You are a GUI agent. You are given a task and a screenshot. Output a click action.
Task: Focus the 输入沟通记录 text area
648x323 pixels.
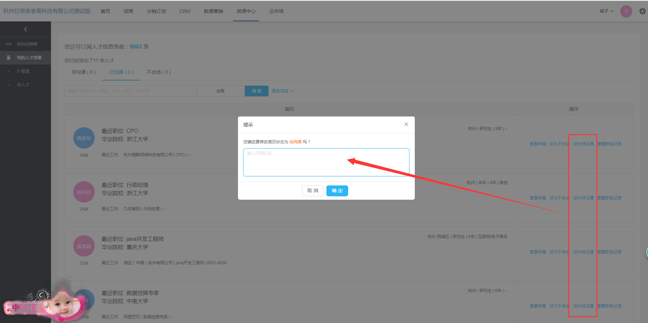point(326,162)
